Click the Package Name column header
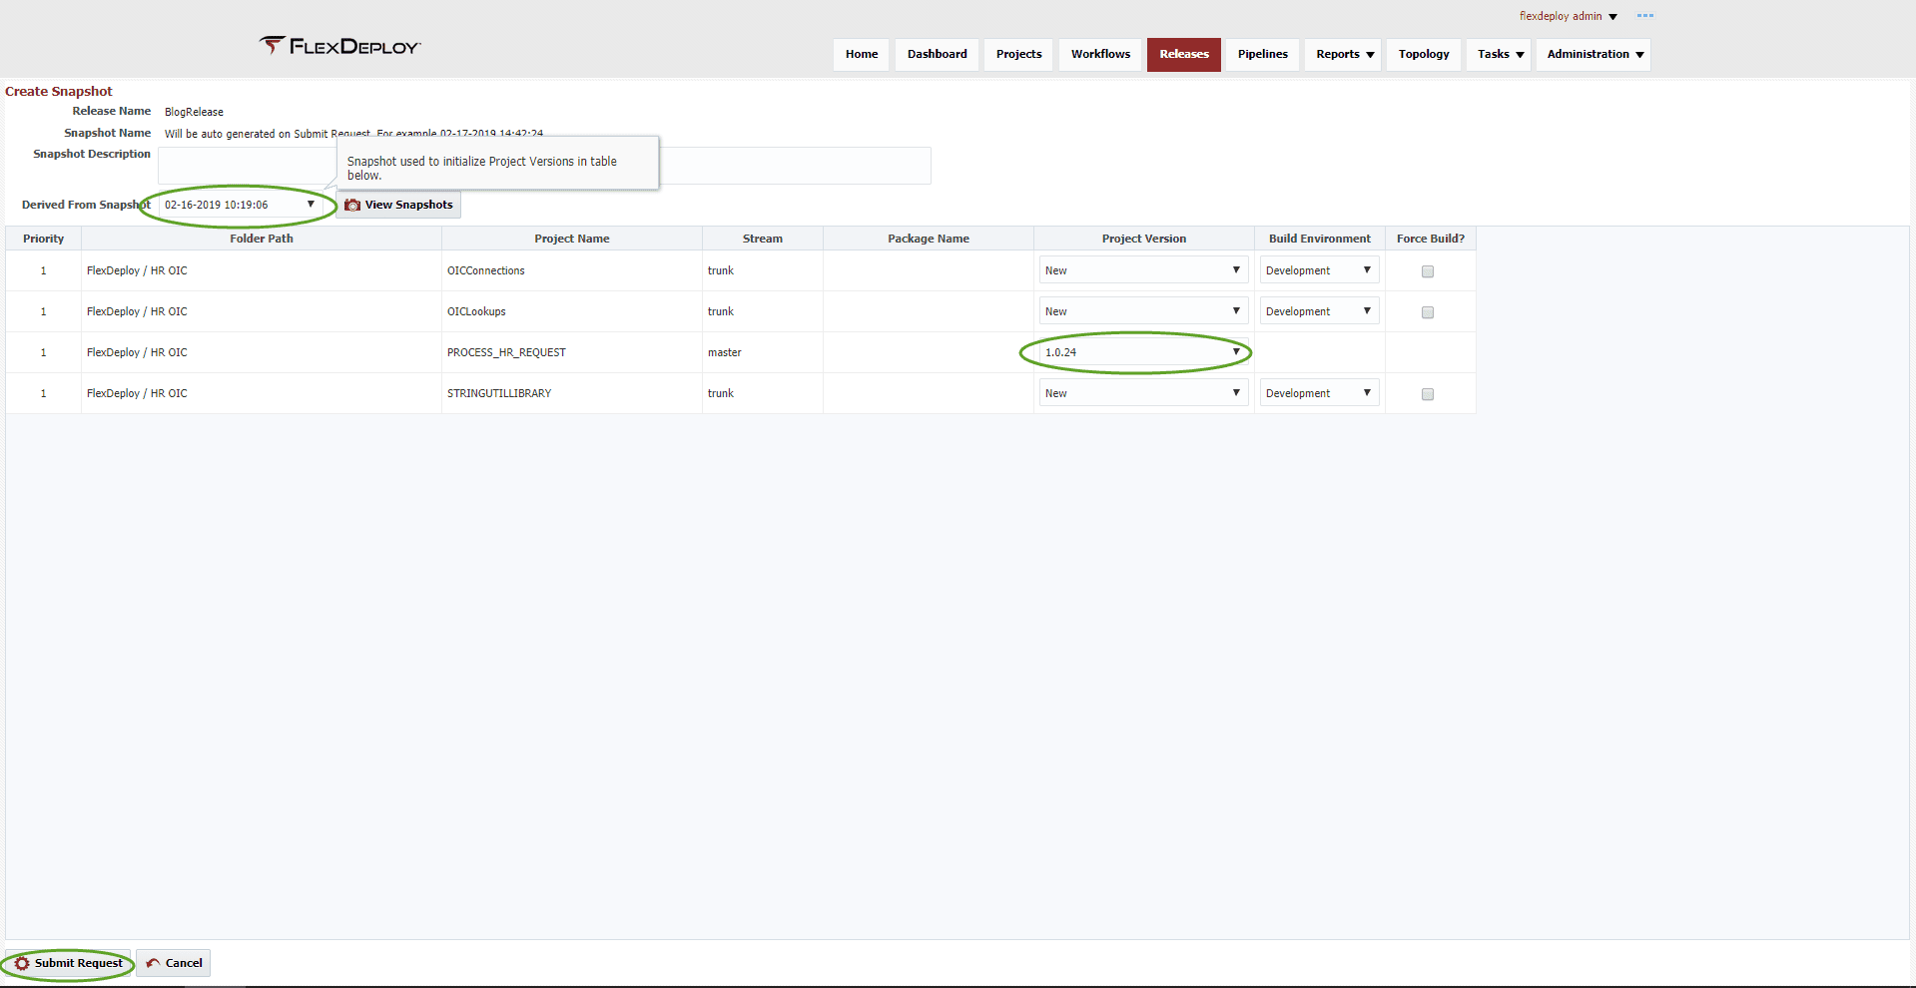Image resolution: width=1916 pixels, height=988 pixels. click(929, 239)
